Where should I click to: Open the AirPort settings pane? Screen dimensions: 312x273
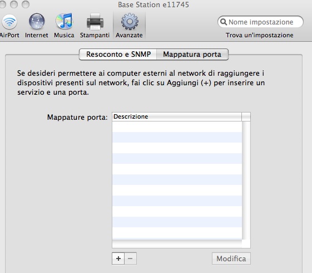click(9, 26)
